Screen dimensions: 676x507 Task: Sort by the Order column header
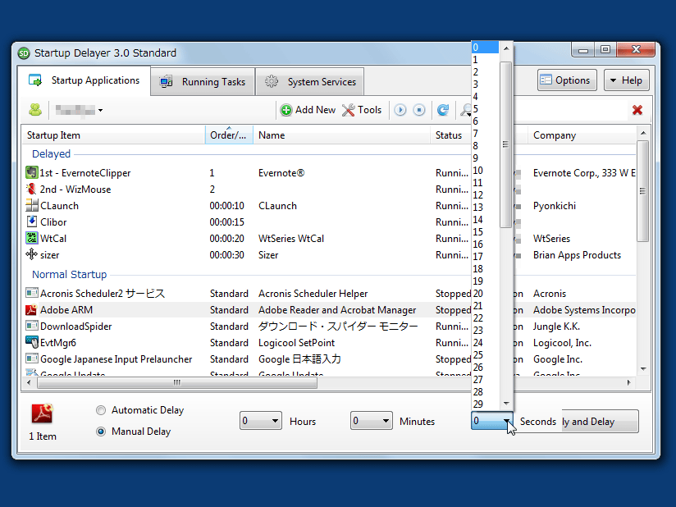coord(229,135)
